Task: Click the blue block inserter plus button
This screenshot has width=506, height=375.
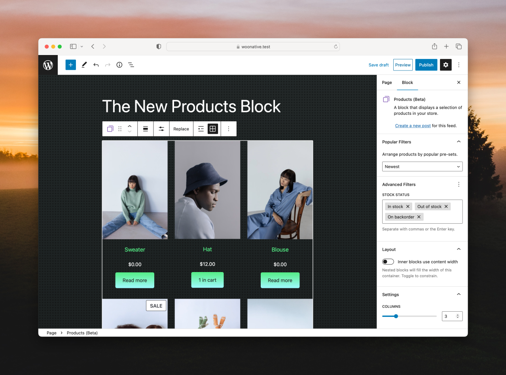Action: pos(71,65)
